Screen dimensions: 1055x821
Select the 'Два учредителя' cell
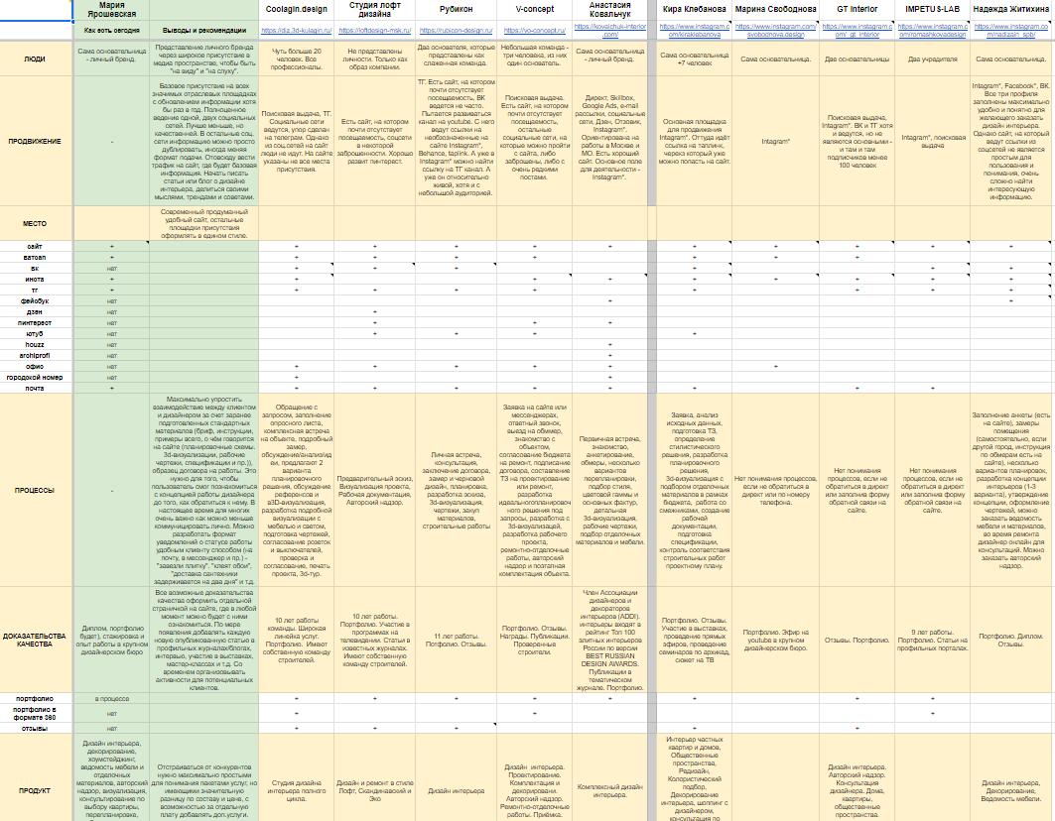[x=932, y=59]
